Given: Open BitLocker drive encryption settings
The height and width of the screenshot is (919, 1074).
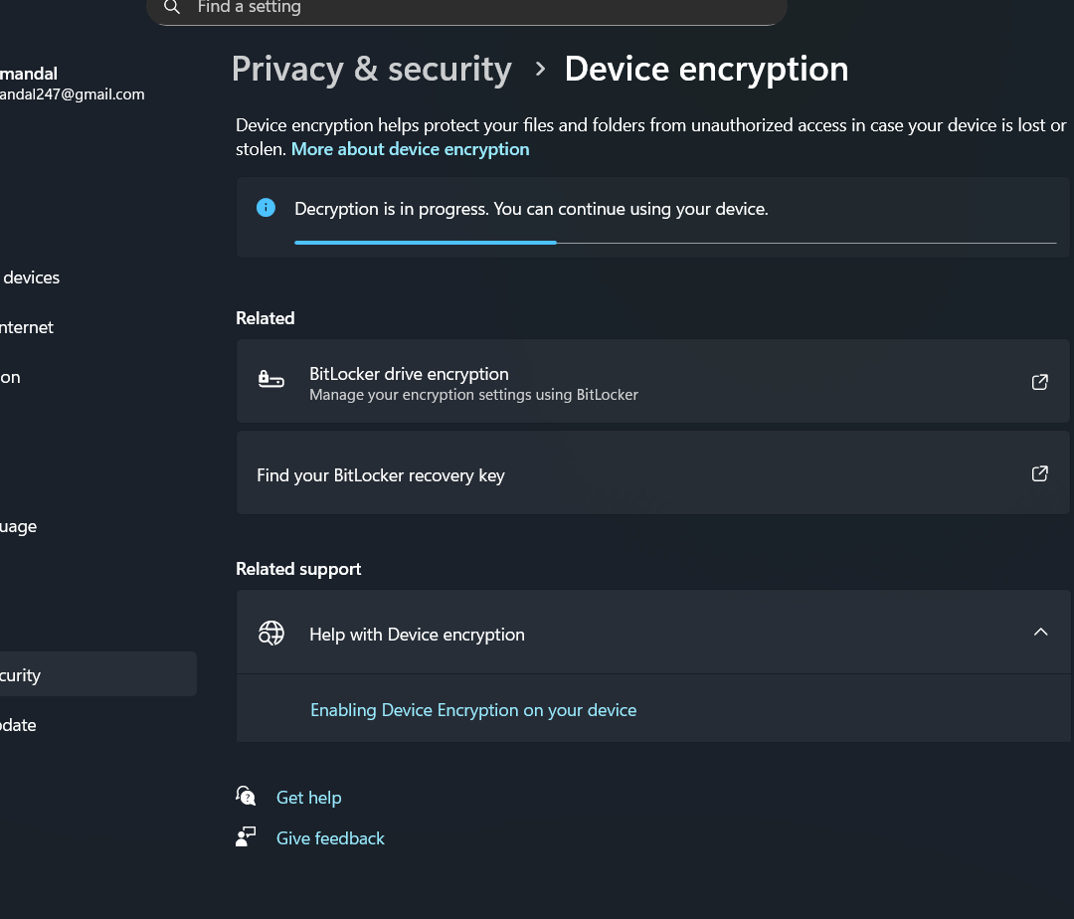Looking at the screenshot, I should coord(409,374).
